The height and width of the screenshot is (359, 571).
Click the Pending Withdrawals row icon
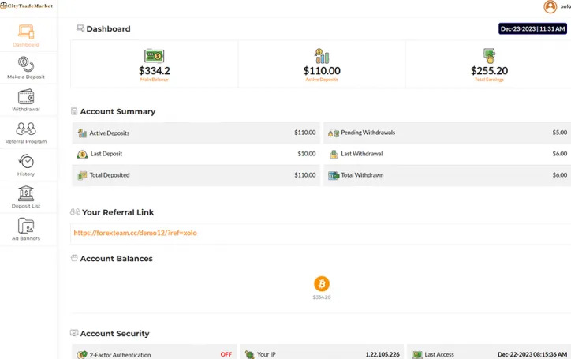pyautogui.click(x=334, y=133)
